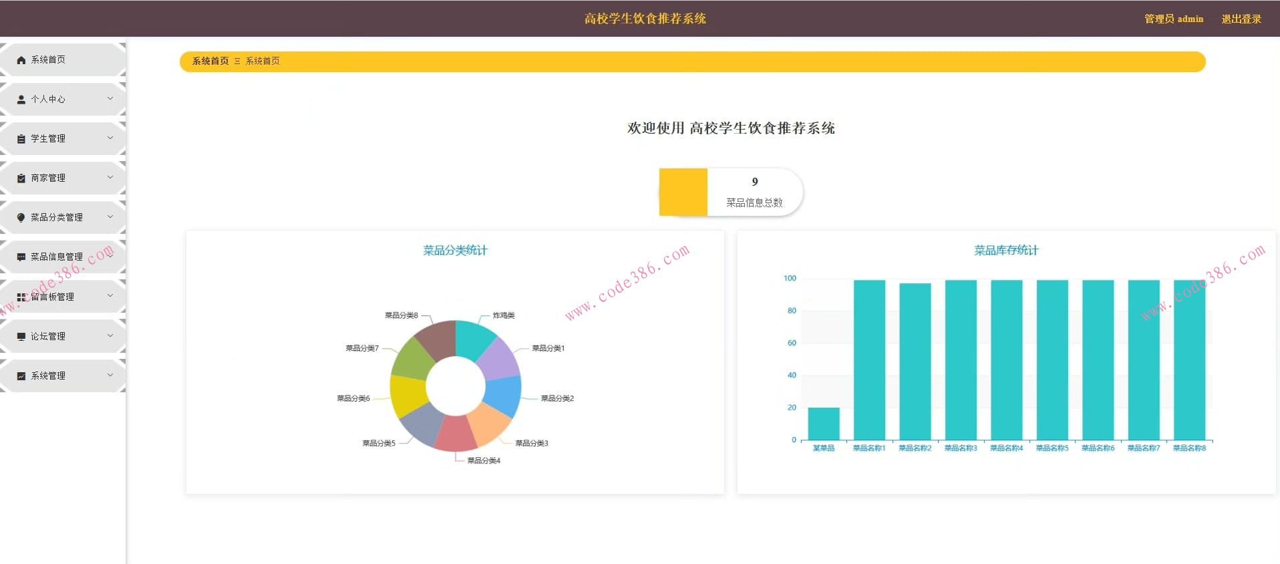Click the 100 value on the y-axis

click(x=790, y=279)
